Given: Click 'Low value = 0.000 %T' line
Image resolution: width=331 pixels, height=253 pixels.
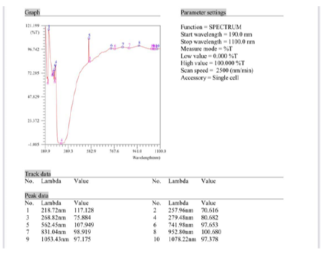Looking at the screenshot, I should point(209,56).
